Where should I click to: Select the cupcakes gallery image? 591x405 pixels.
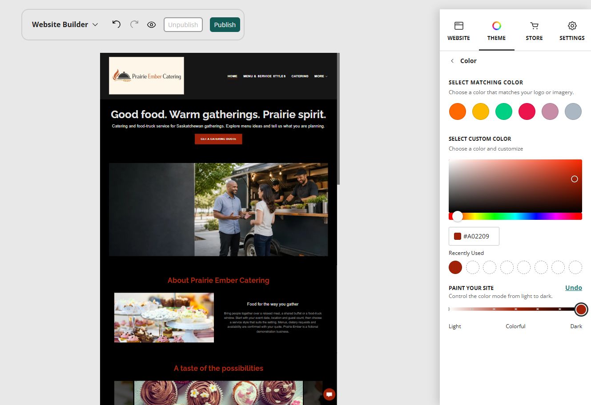click(218, 393)
